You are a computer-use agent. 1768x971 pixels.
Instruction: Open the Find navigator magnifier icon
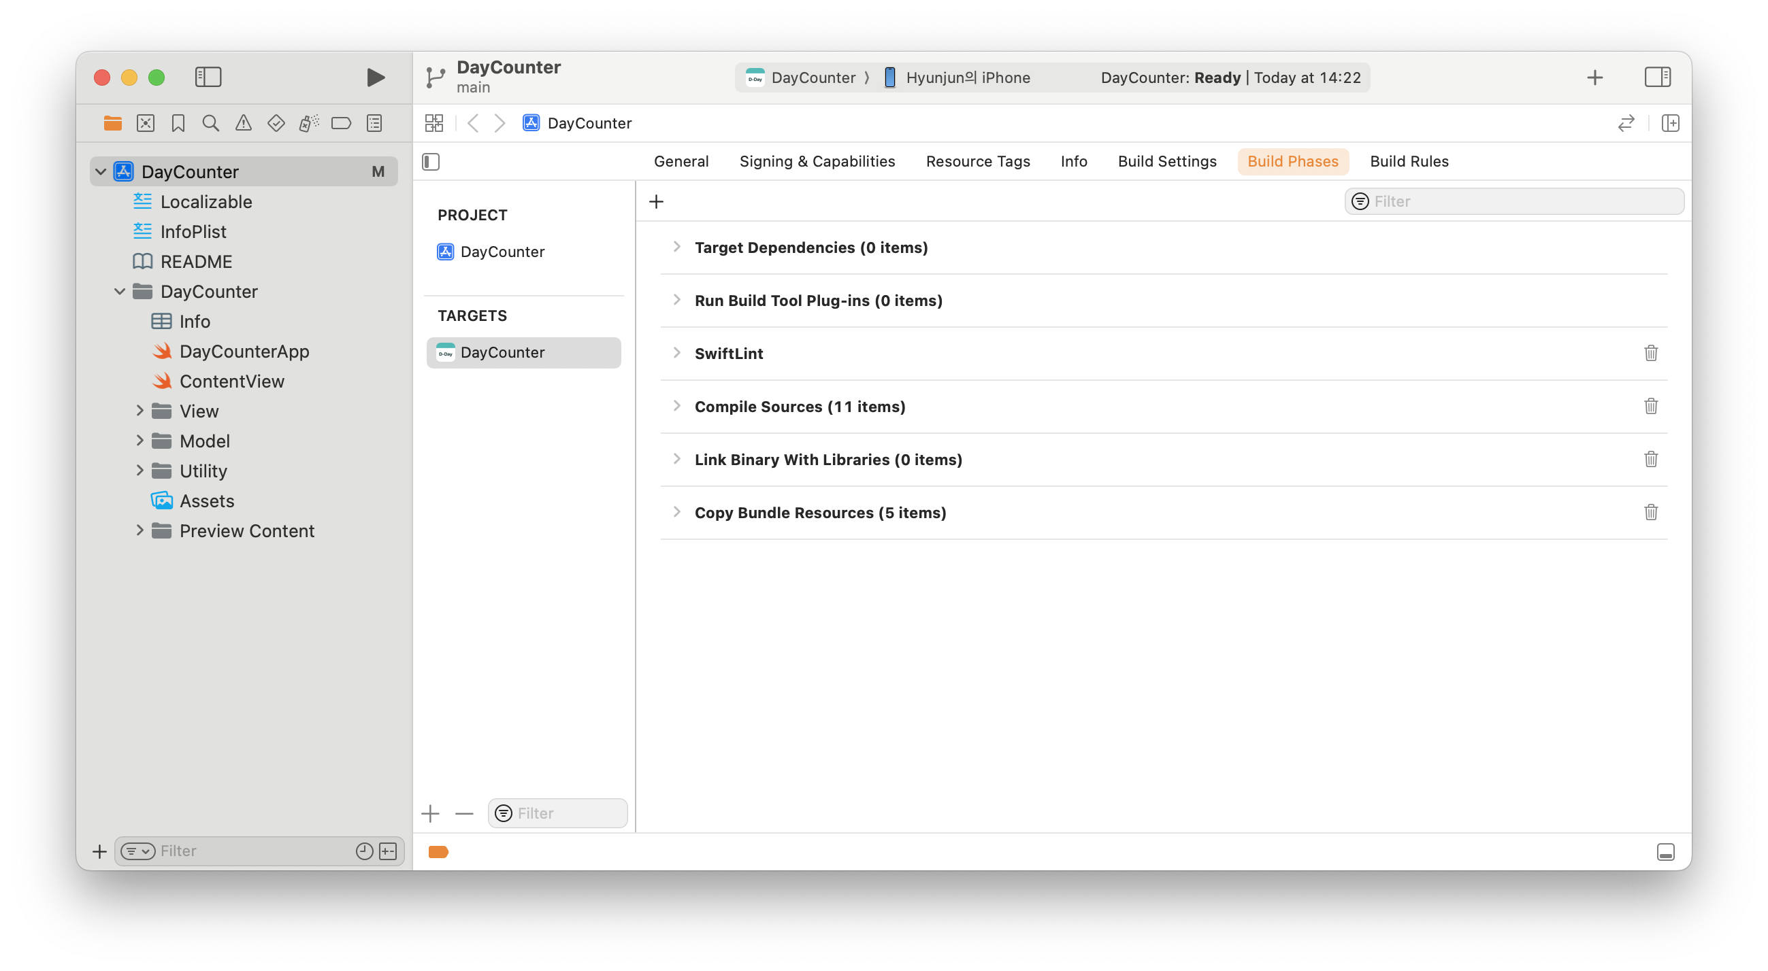(x=211, y=124)
